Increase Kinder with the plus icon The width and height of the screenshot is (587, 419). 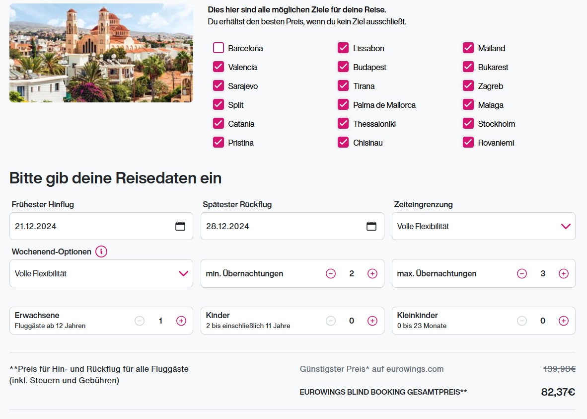coord(372,321)
